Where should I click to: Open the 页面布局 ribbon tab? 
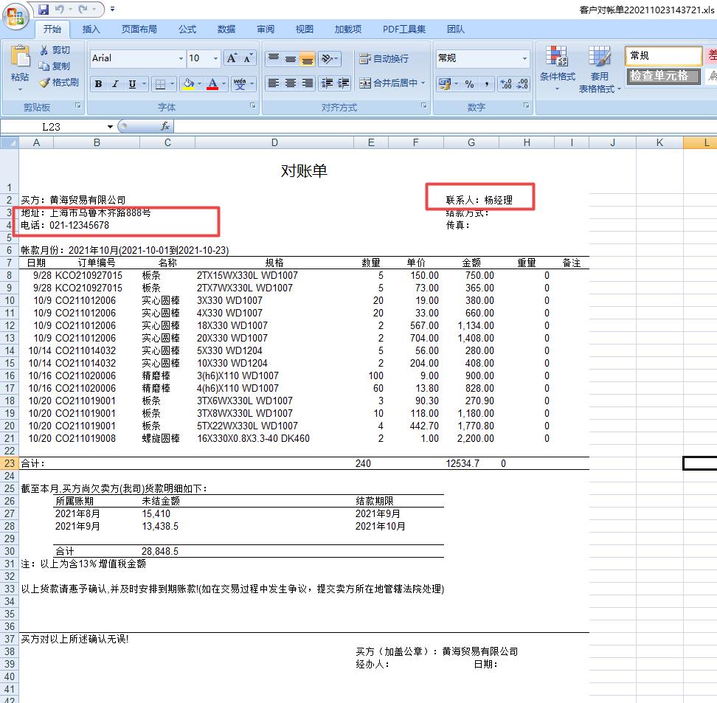[x=139, y=30]
